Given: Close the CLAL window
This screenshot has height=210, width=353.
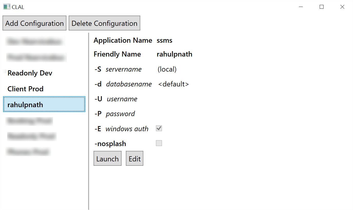Looking at the screenshot, I should click(x=342, y=7).
